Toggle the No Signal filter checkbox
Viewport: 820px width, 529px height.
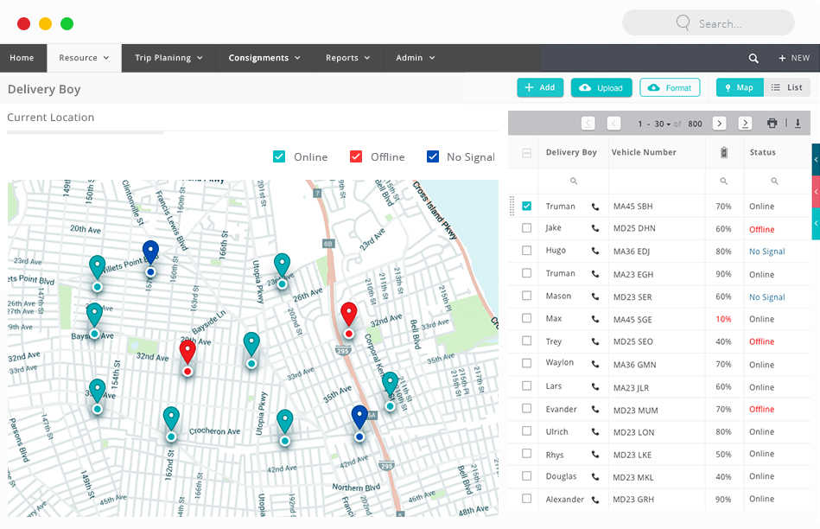coord(433,156)
